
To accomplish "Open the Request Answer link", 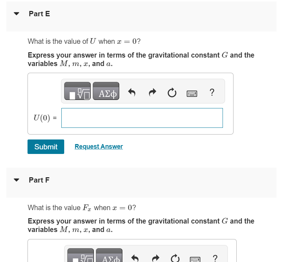I will click(98, 146).
